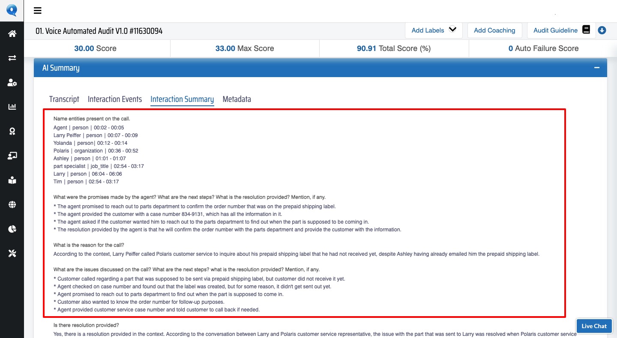
Task: Click the presenter board sidebar icon
Action: [x=12, y=156]
